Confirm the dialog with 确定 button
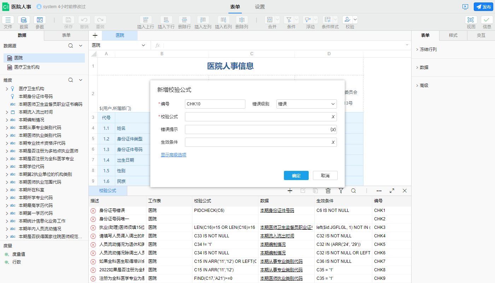The height and width of the screenshot is (283, 495). 296,175
